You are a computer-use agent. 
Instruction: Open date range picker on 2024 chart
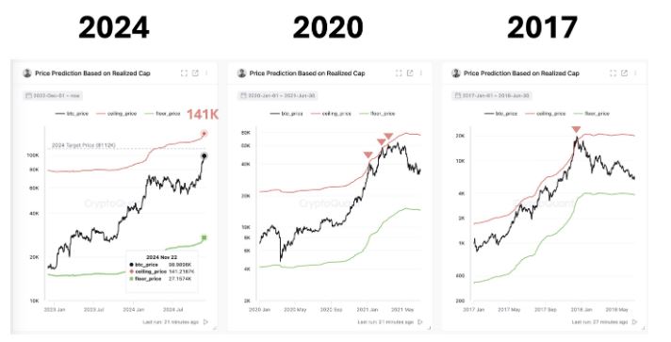(x=53, y=95)
